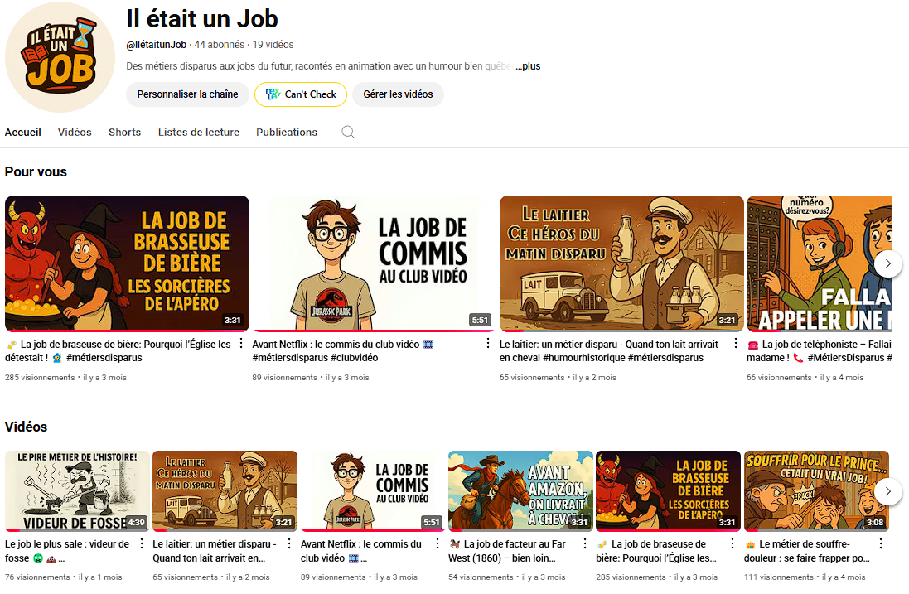Click the Can't Check extension button
The image size is (909, 594).
coord(300,94)
